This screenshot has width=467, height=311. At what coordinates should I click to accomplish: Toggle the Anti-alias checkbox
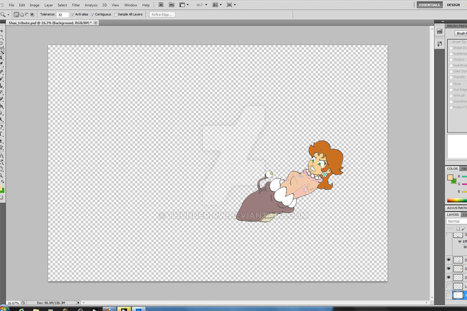(73, 15)
